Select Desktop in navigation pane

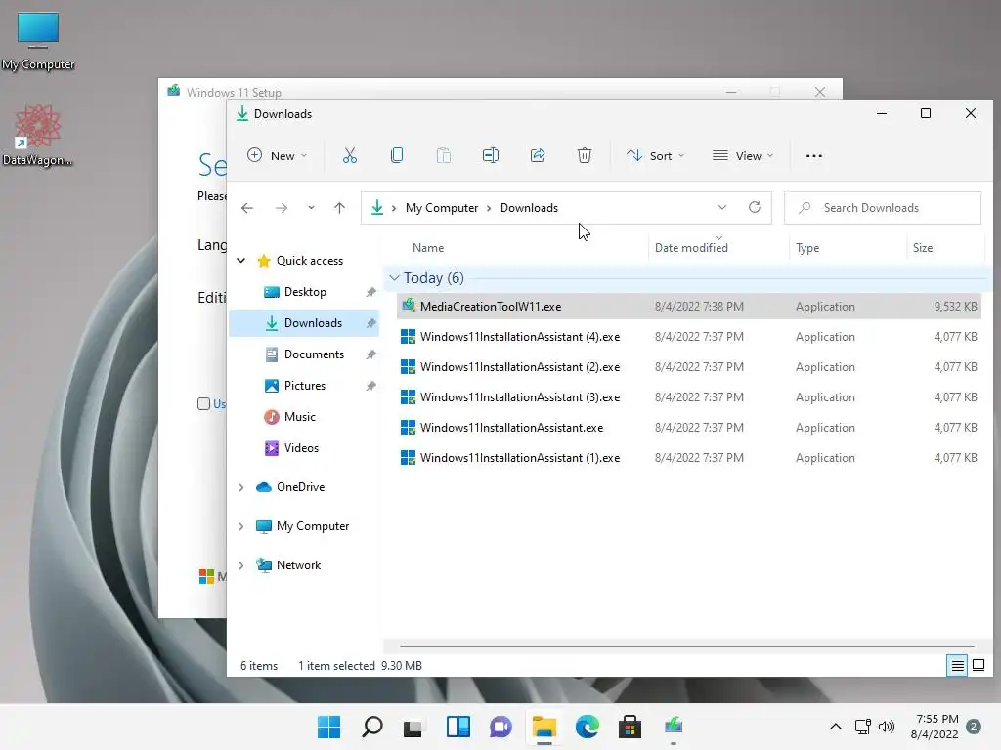click(305, 292)
